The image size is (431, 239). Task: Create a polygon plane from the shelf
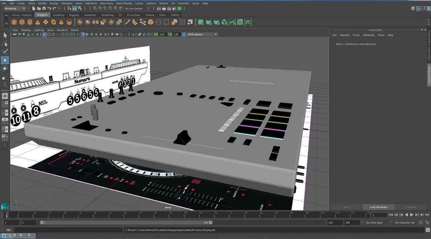click(45, 22)
